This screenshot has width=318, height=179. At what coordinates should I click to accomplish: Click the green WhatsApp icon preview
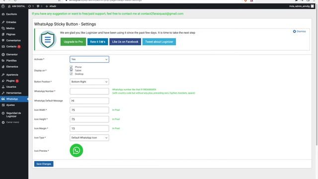[x=76, y=150]
